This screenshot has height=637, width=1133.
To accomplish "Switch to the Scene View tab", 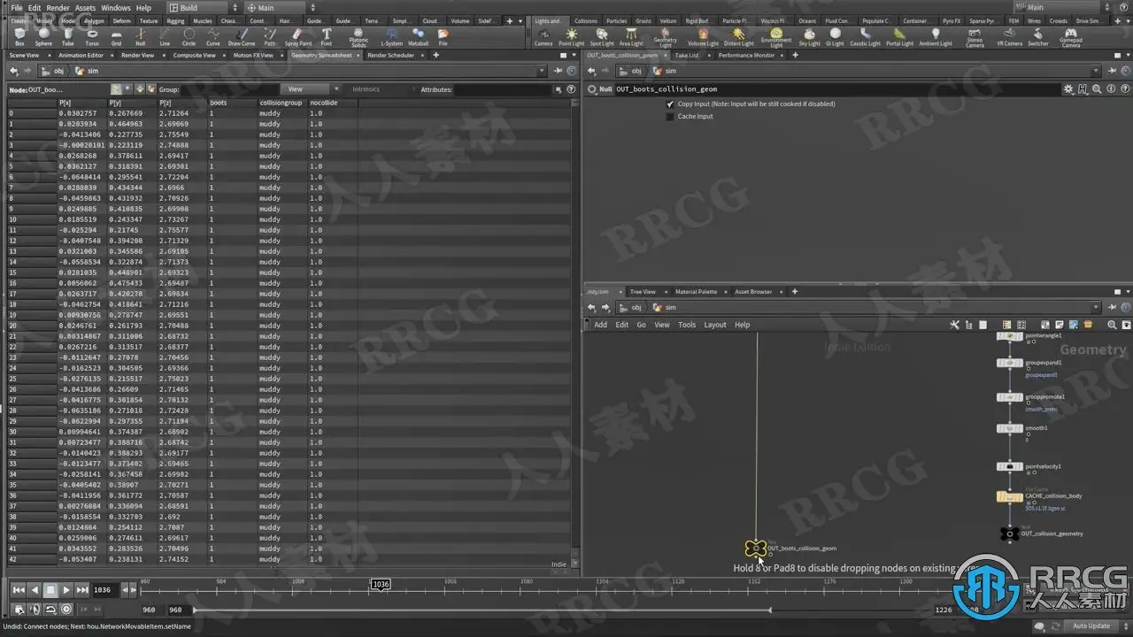I will [x=24, y=56].
